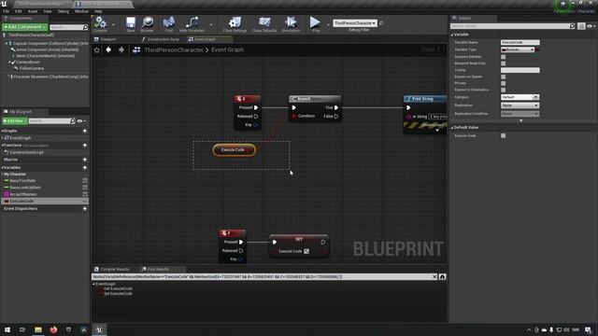
Task: Add Event Dispatcher with plus icon
Action: [85, 209]
